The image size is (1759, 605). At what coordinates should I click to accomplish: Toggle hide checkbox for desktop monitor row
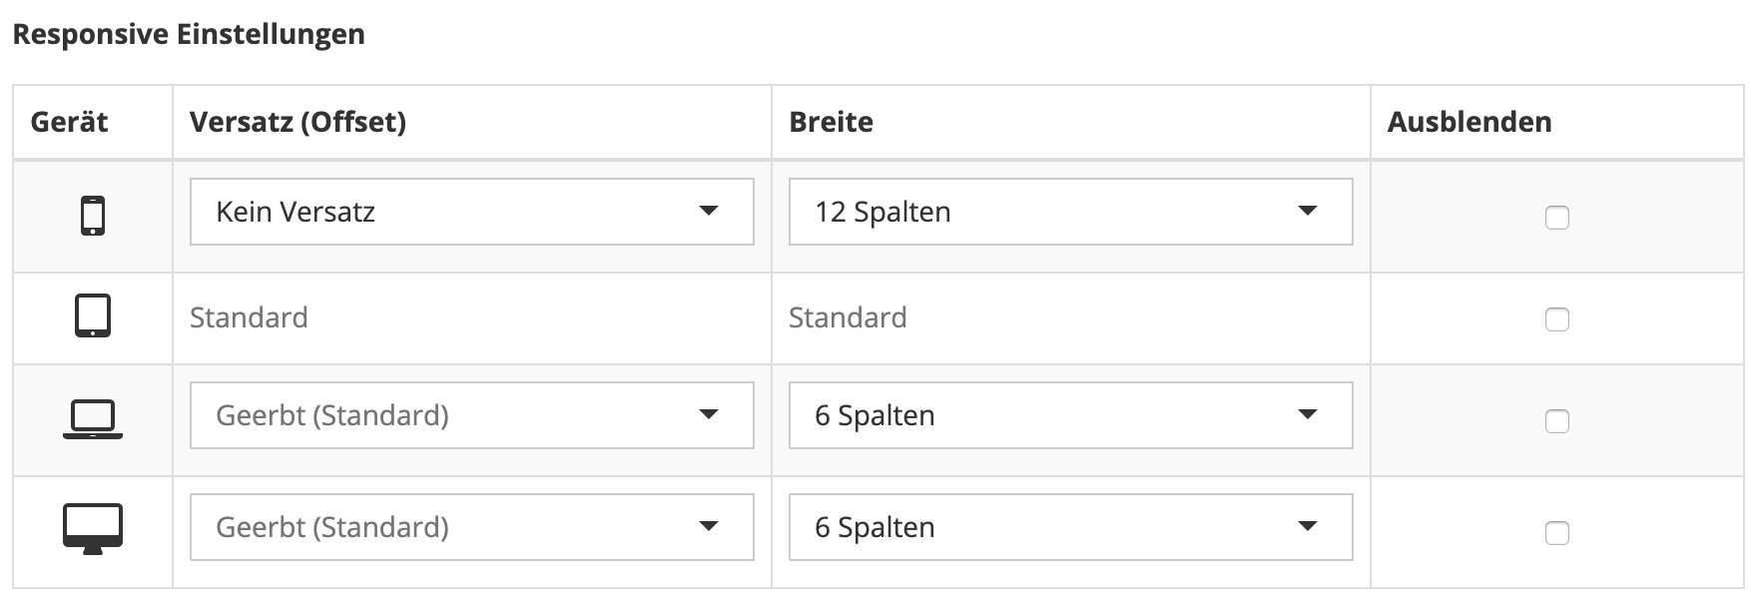[1556, 533]
